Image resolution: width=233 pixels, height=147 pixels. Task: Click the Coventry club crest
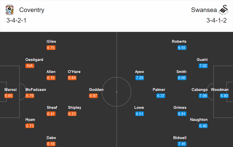[10, 10]
